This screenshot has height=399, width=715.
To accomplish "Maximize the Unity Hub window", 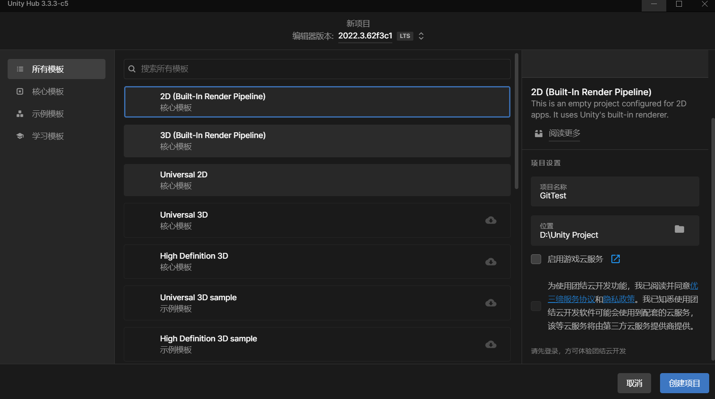I will (x=679, y=4).
